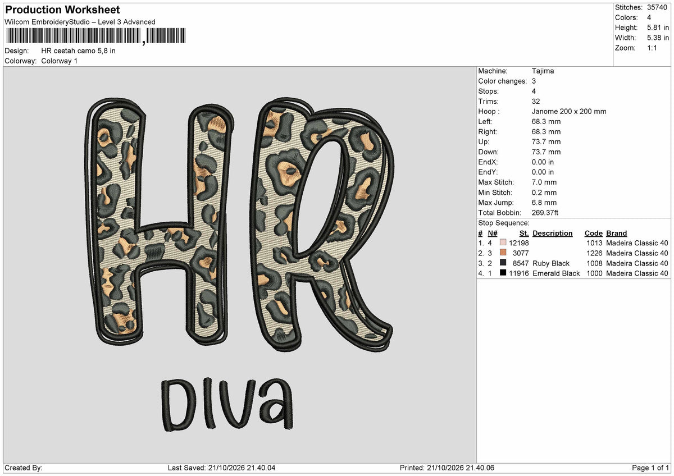Click the thread code 1008

[593, 263]
